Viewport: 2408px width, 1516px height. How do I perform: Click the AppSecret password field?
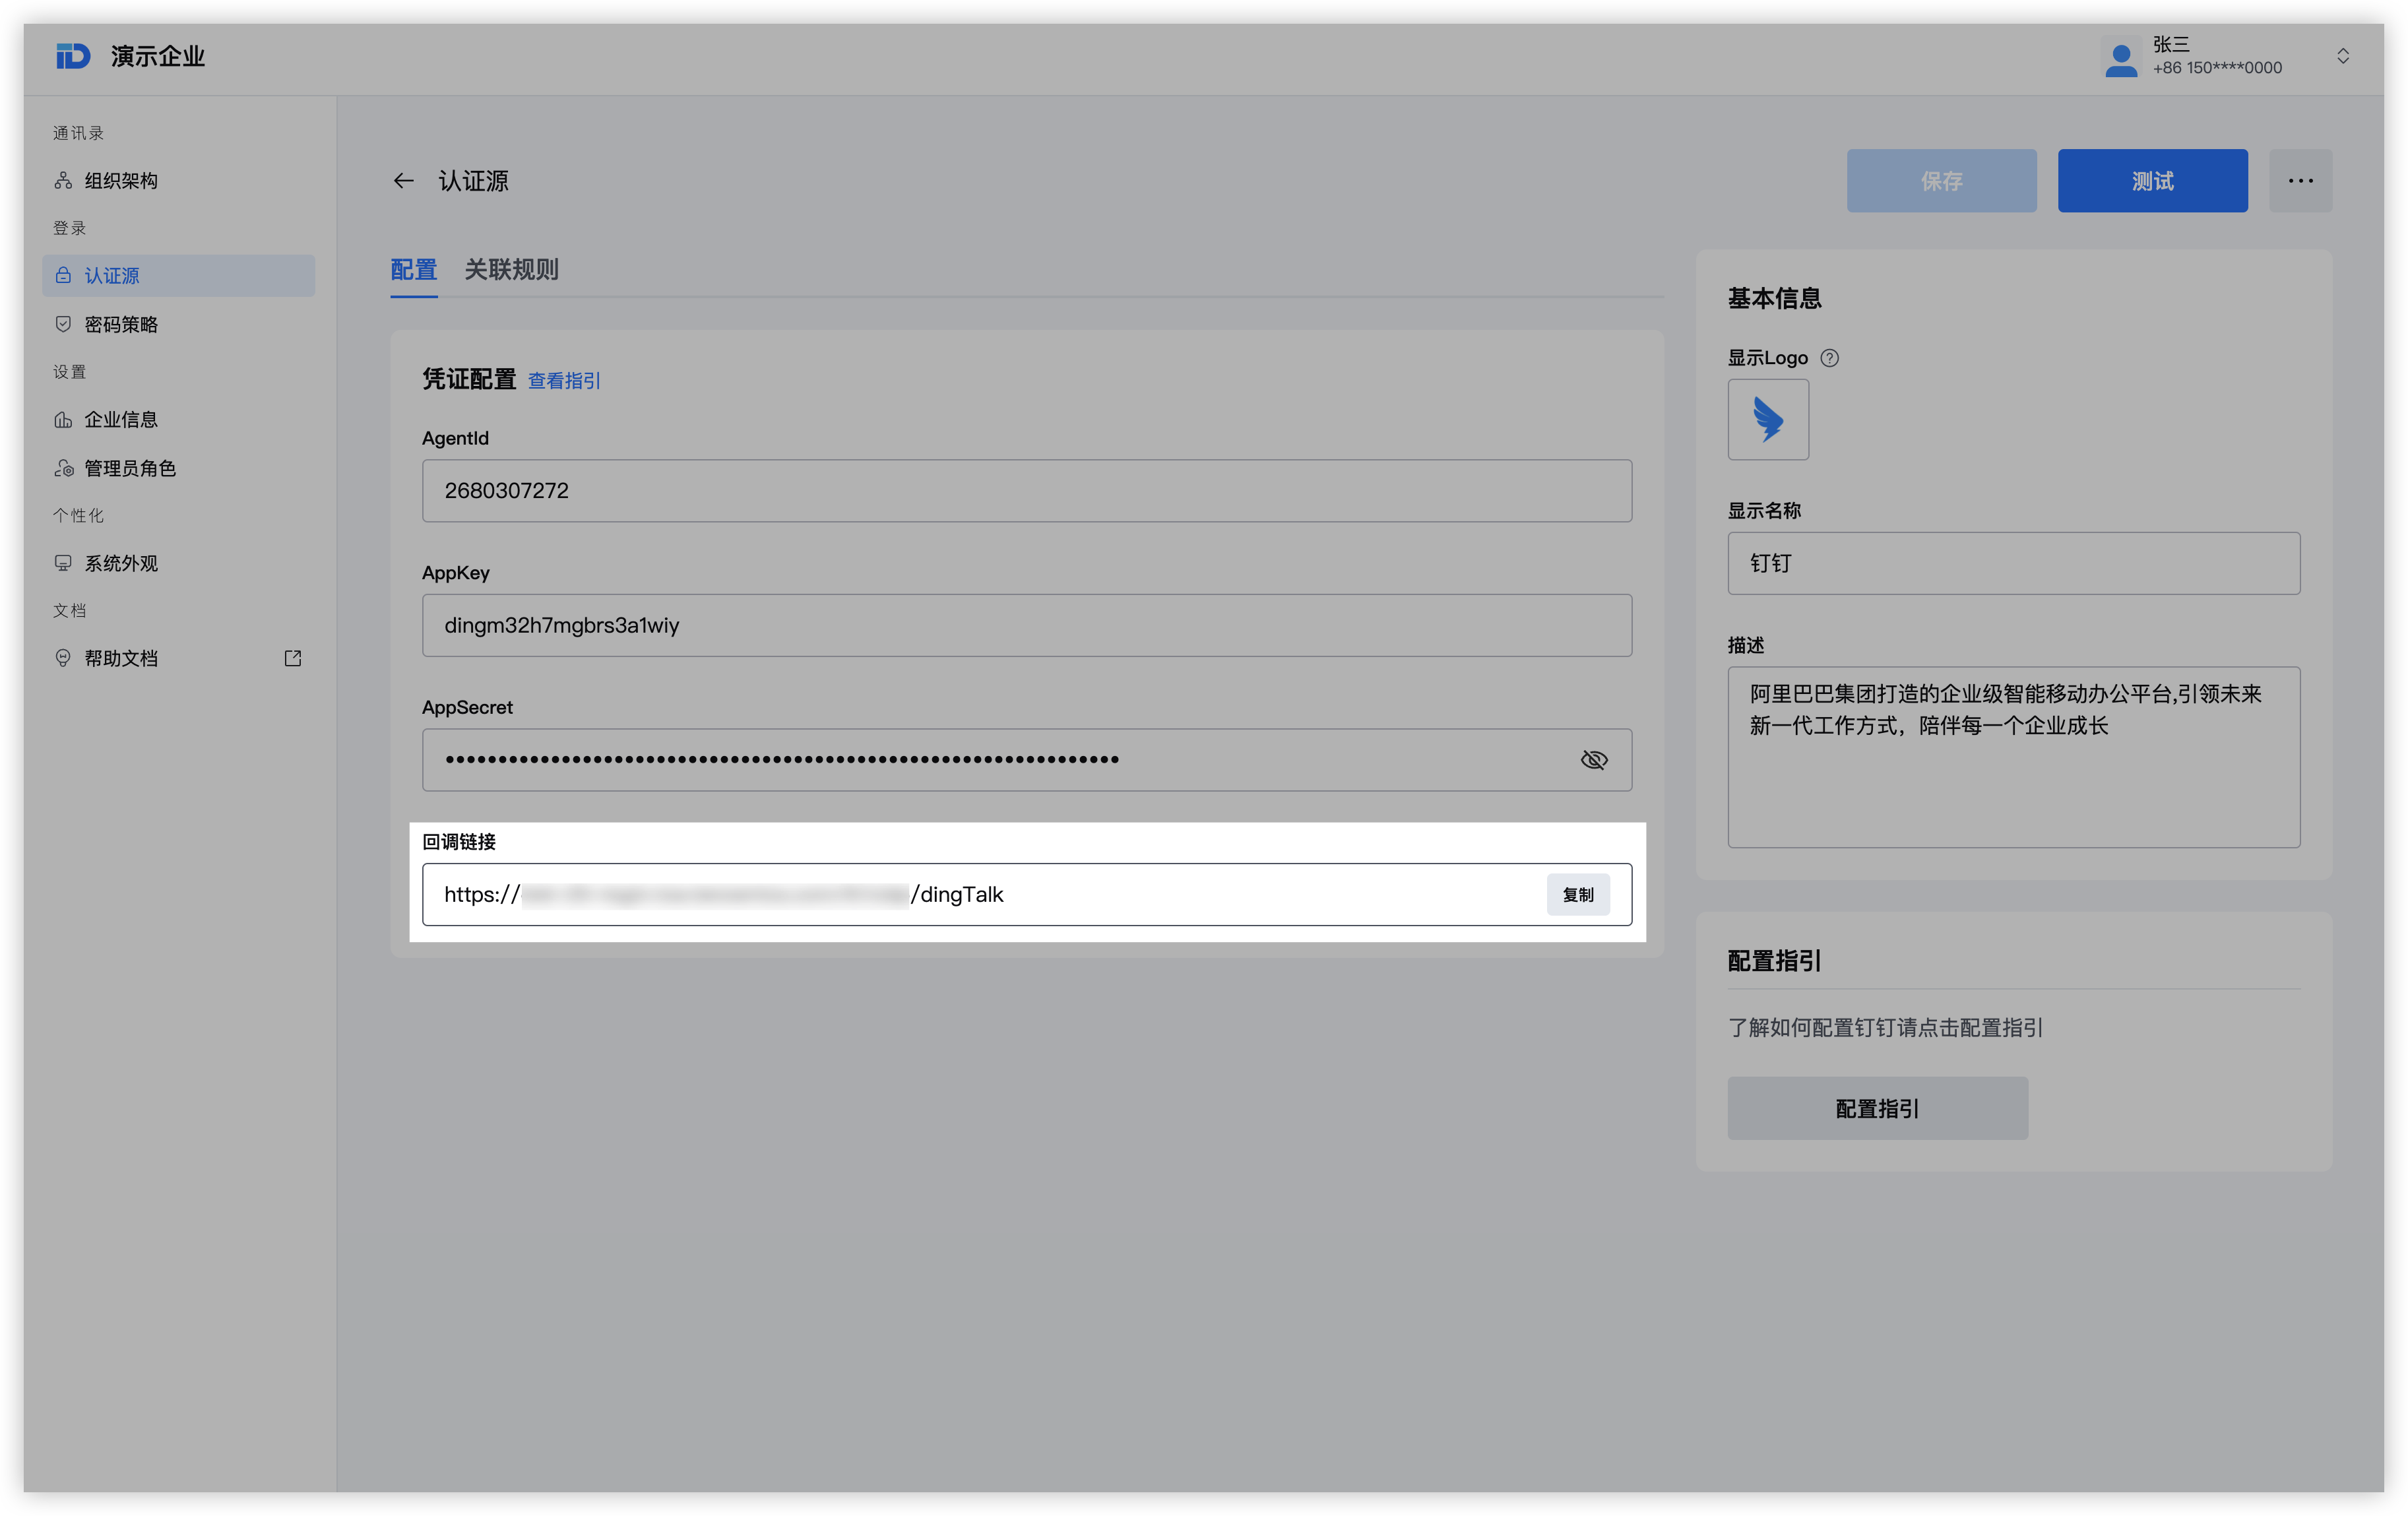[1027, 760]
